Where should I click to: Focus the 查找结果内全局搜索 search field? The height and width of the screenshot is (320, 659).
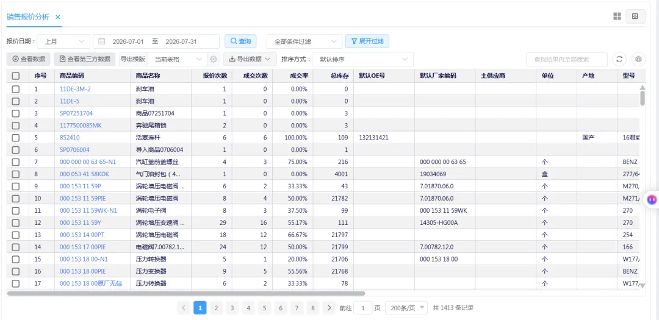566,59
